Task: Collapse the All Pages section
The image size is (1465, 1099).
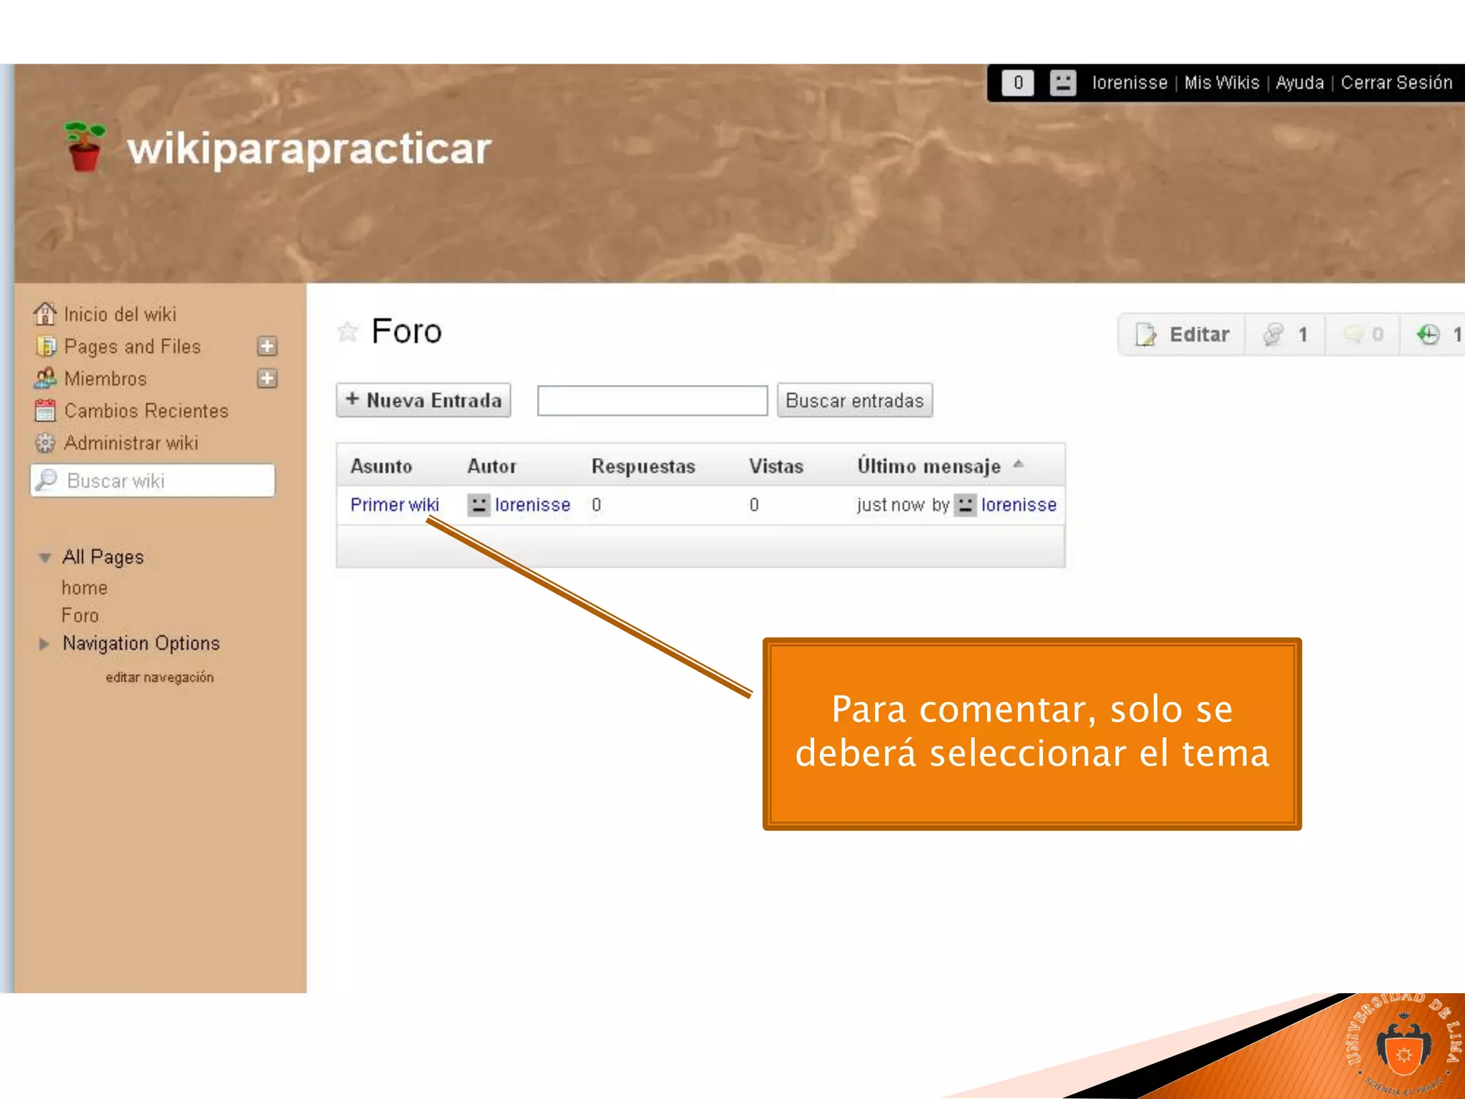Action: tap(44, 557)
